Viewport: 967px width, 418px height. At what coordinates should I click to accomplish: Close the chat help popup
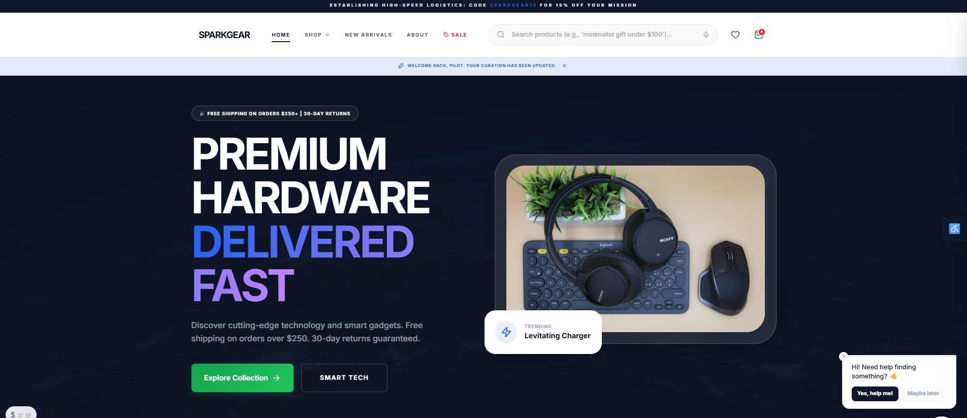pyautogui.click(x=844, y=357)
